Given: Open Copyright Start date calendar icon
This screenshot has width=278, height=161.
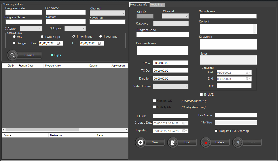Looking at the screenshot, I should coord(248,72).
